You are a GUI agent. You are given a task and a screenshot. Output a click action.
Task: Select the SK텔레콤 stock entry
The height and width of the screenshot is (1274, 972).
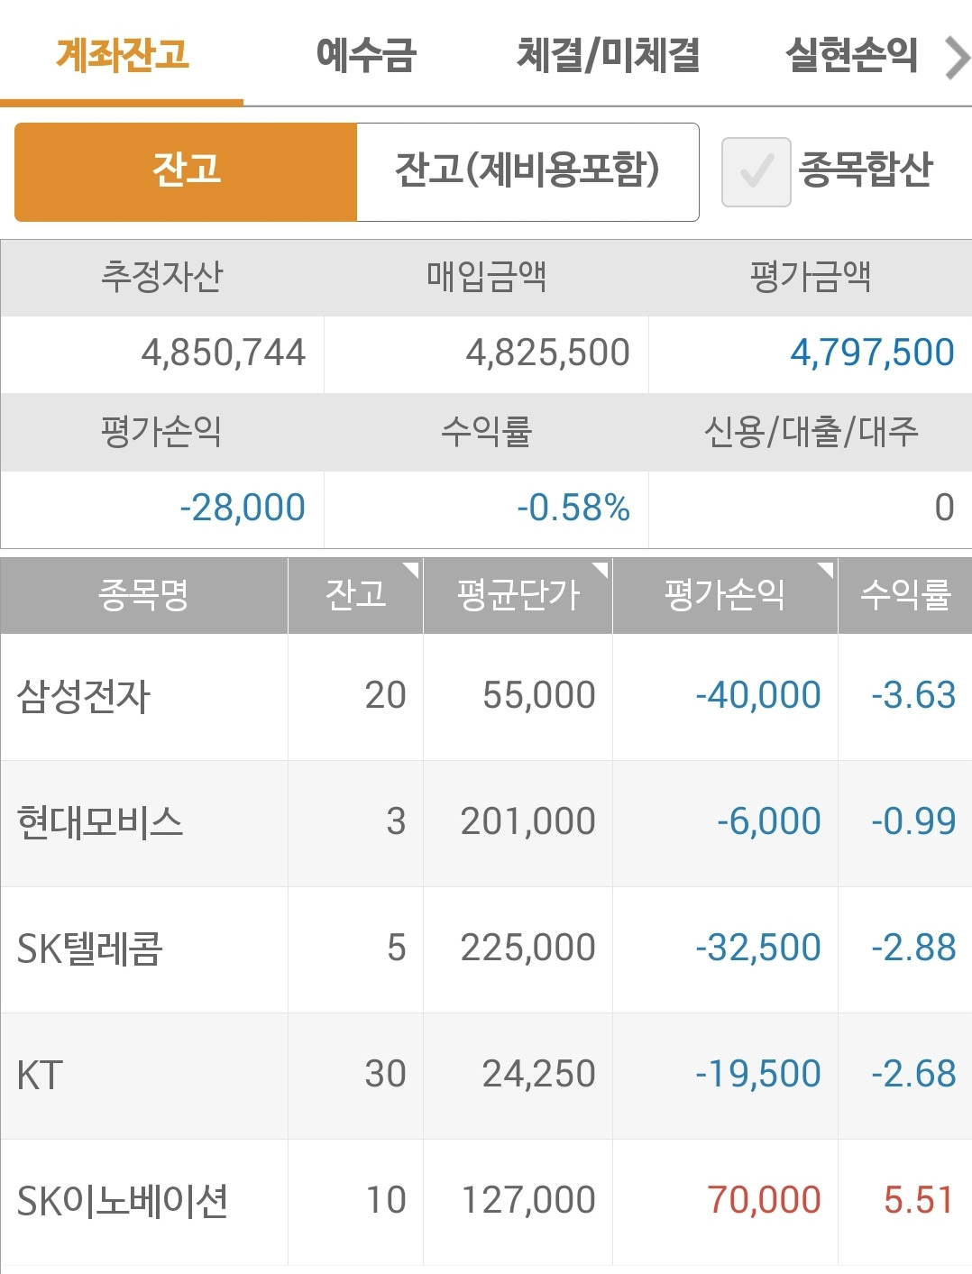[x=144, y=948]
